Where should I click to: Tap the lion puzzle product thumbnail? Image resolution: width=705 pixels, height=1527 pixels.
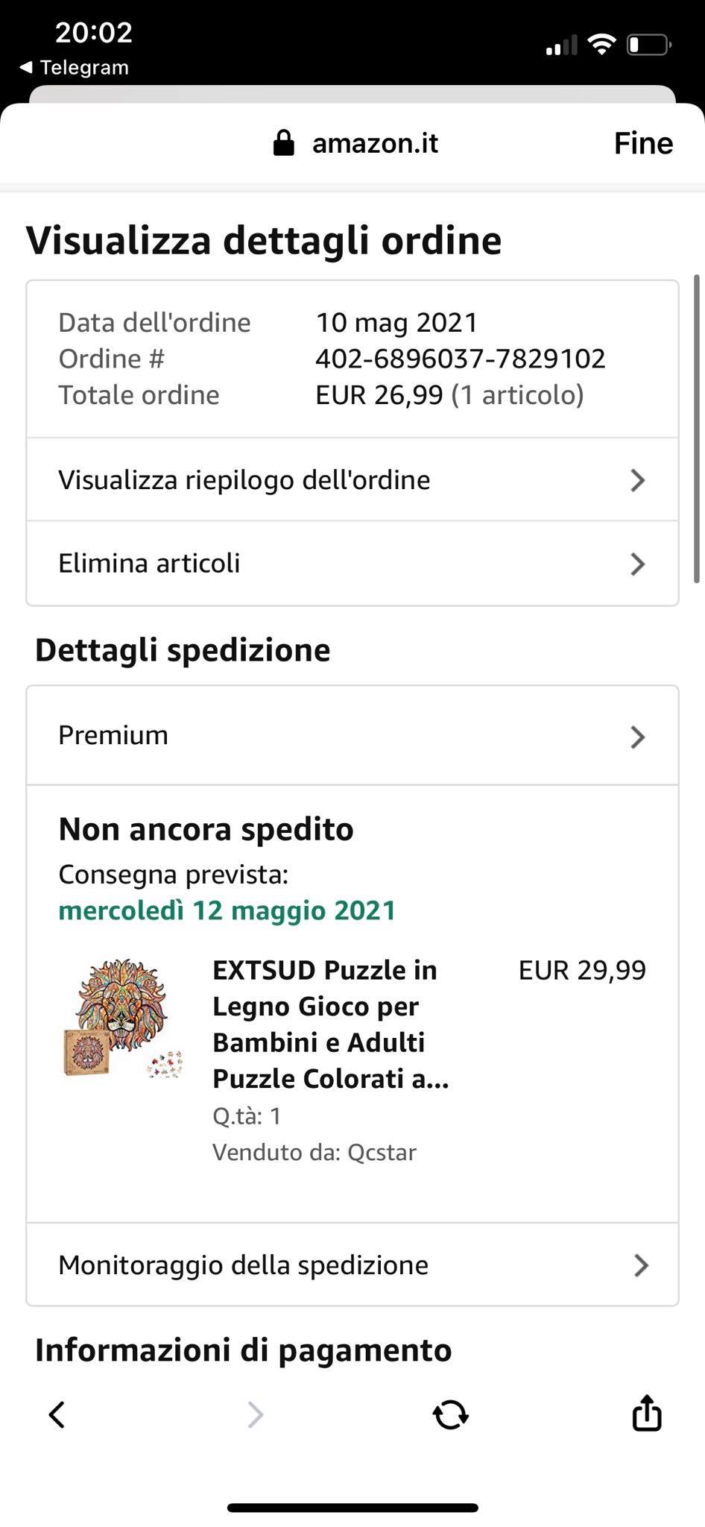(x=123, y=1018)
